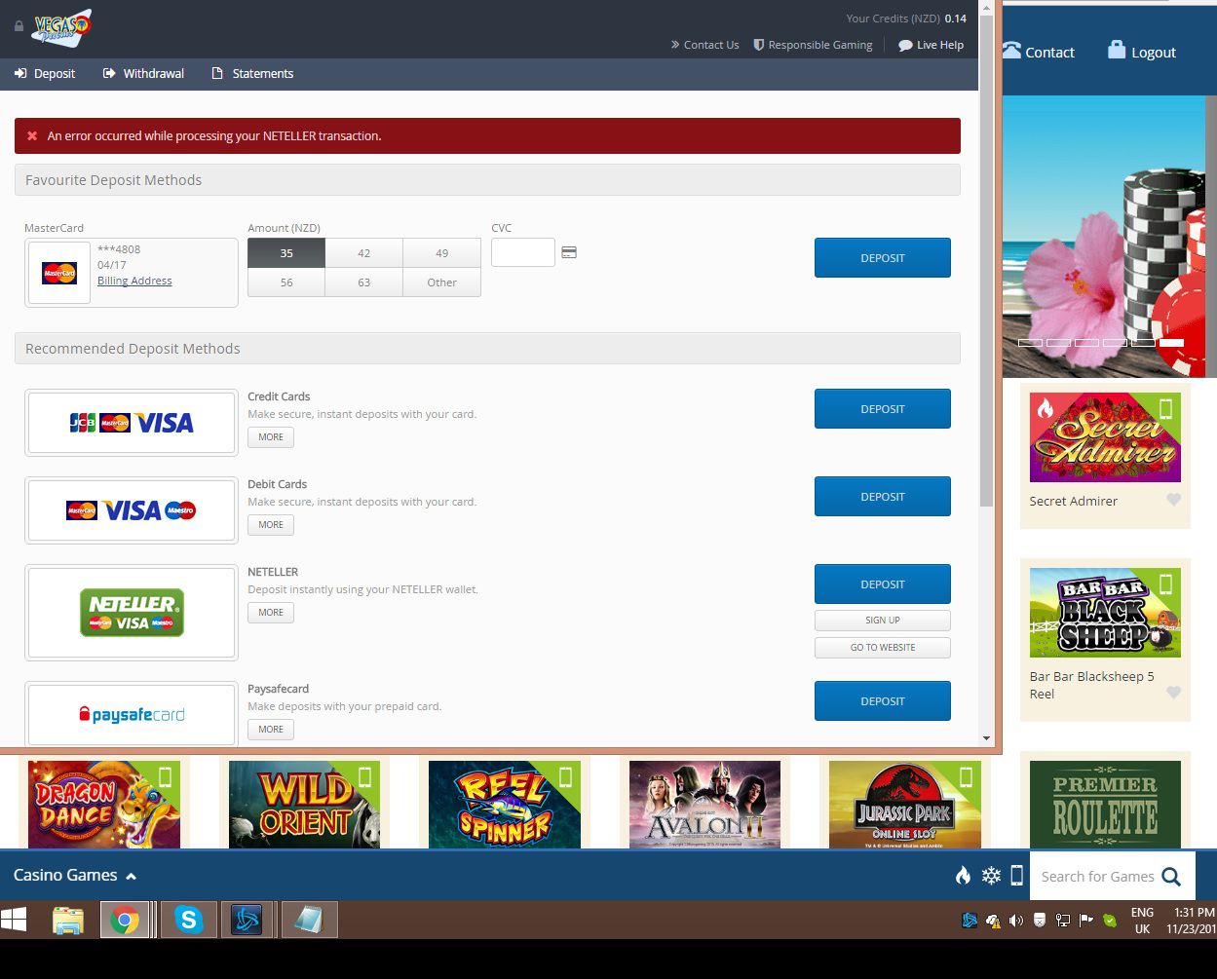Open Responsible Gaming link
Viewport: 1217px width, 979px height.
[x=813, y=45]
